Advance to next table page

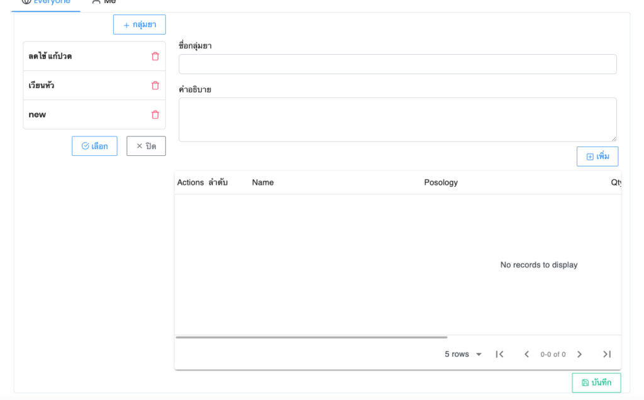pyautogui.click(x=579, y=354)
